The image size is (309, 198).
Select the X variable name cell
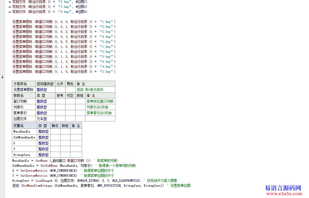[x=24, y=143]
